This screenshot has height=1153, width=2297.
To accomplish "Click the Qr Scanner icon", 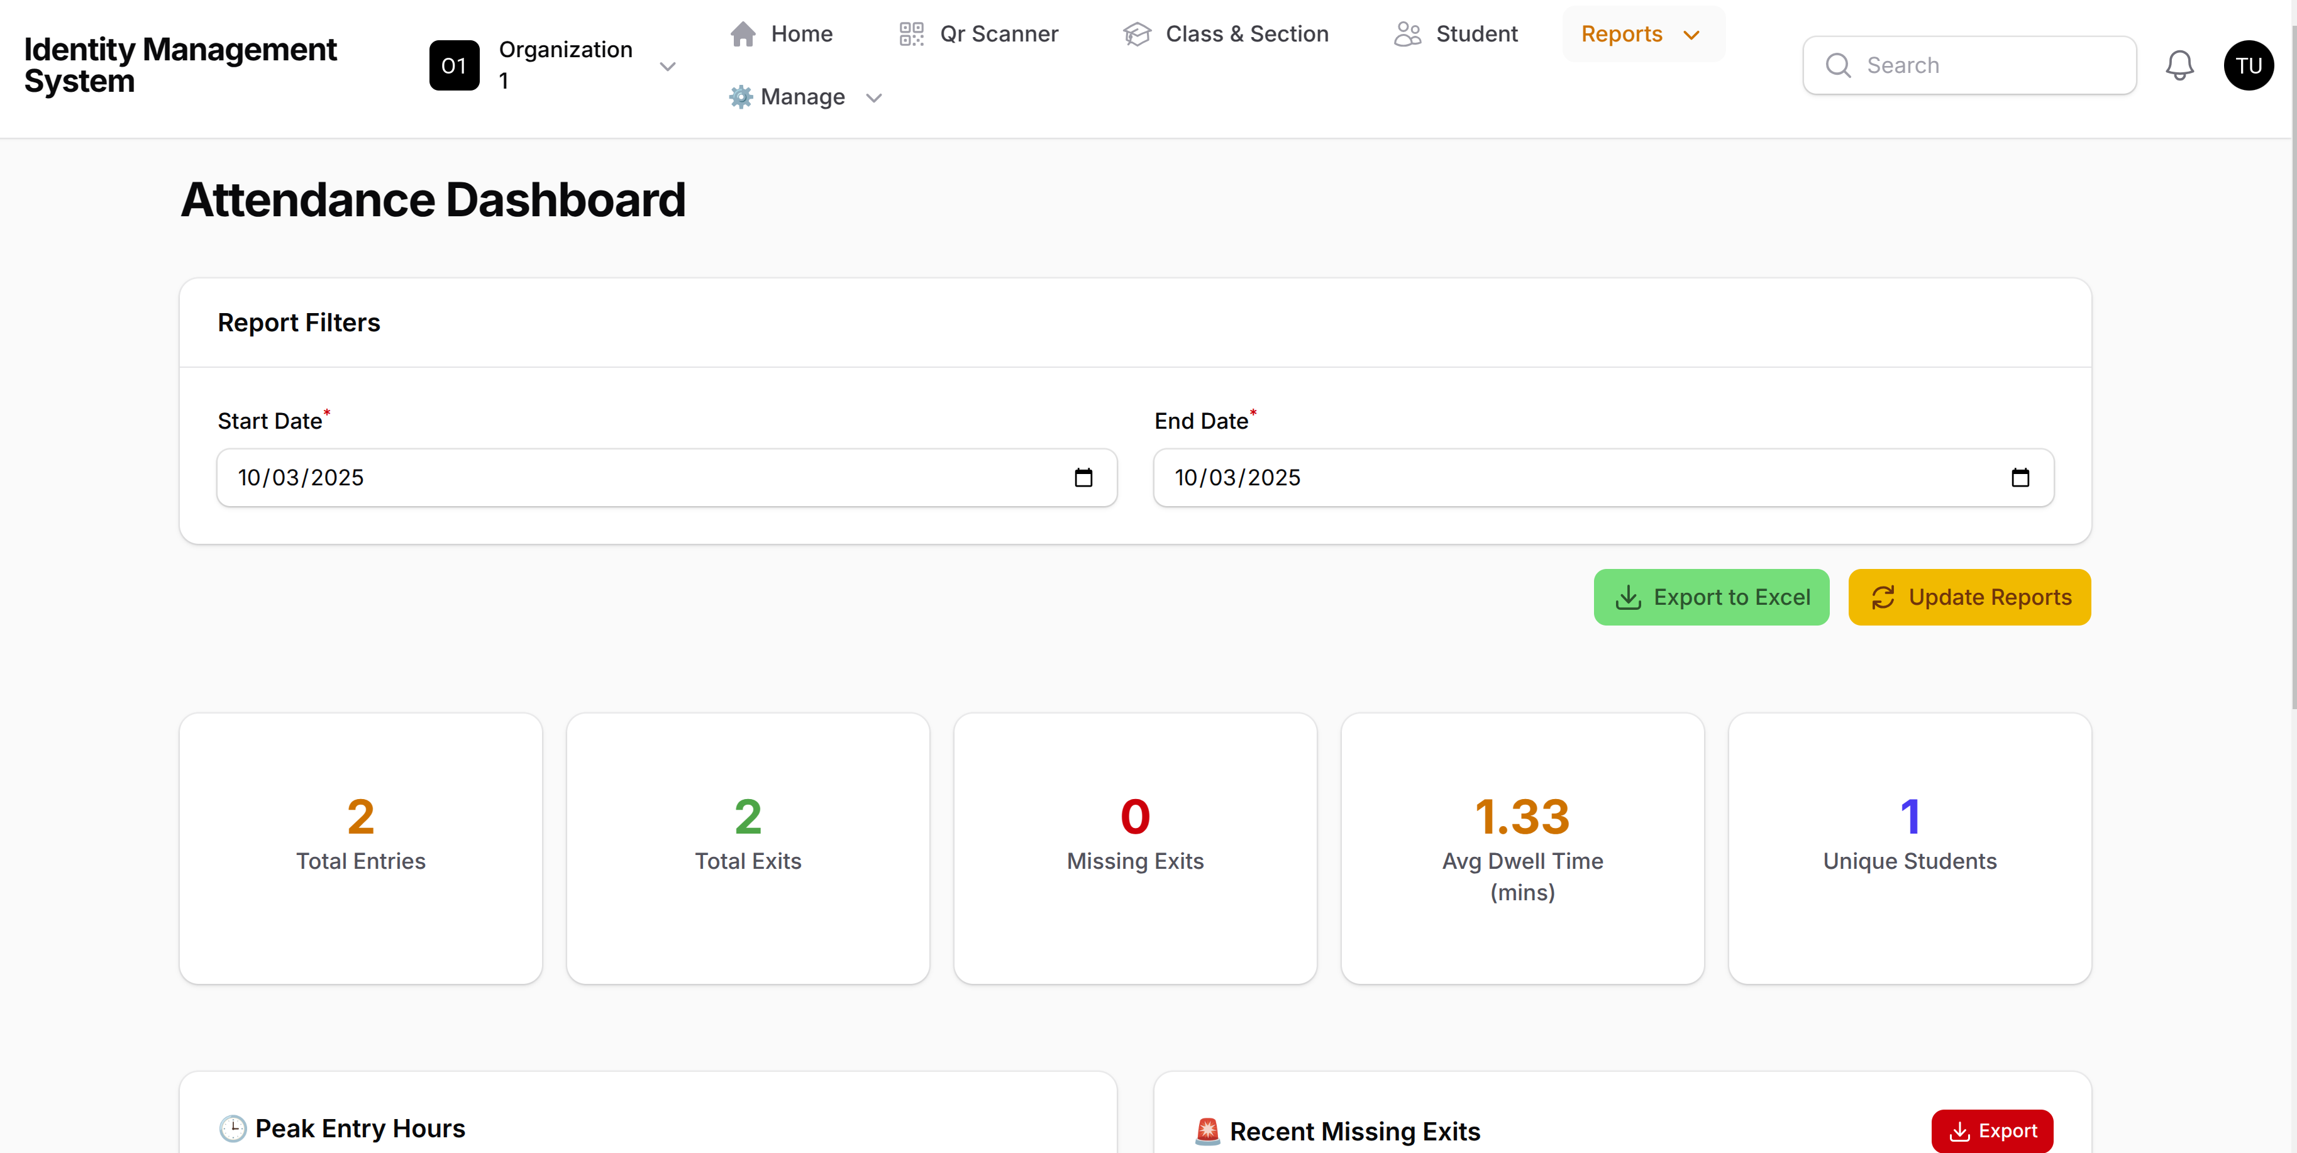I will coord(910,34).
